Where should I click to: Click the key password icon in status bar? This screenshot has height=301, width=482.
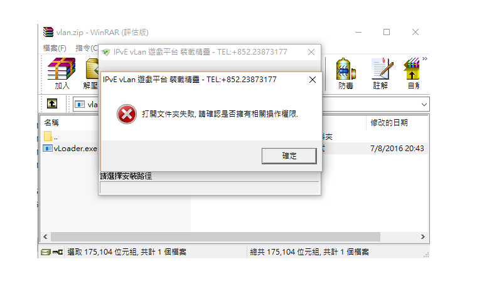pyautogui.click(x=58, y=252)
